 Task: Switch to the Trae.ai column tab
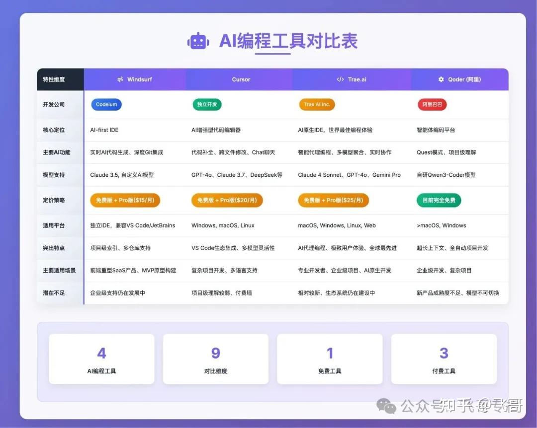352,79
